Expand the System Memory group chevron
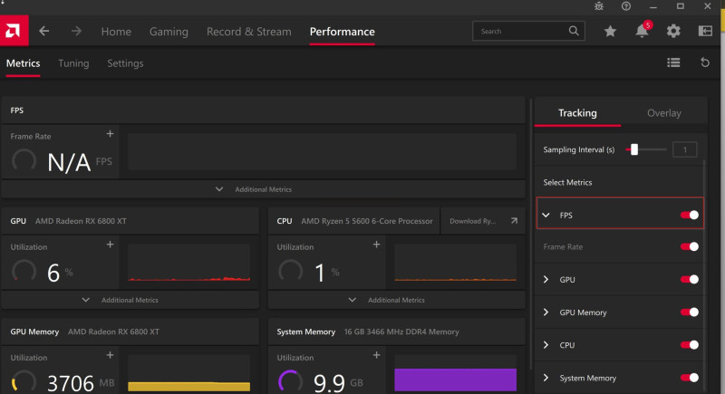Viewport: 725px width, 394px height. pos(546,378)
